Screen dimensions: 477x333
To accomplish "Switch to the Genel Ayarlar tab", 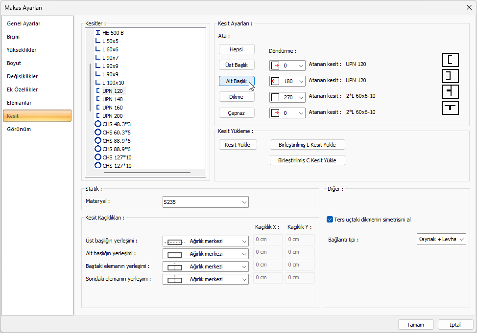I will coord(24,23).
